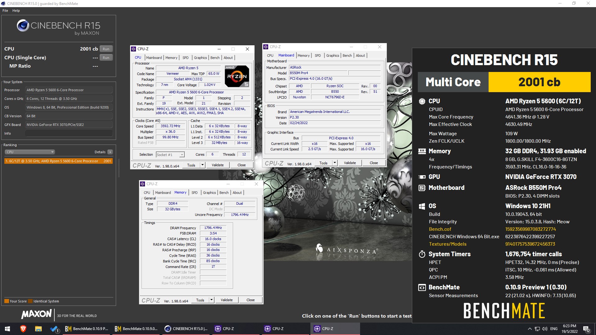
Task: Click the System Timers stopwatch icon
Action: pos(422,254)
